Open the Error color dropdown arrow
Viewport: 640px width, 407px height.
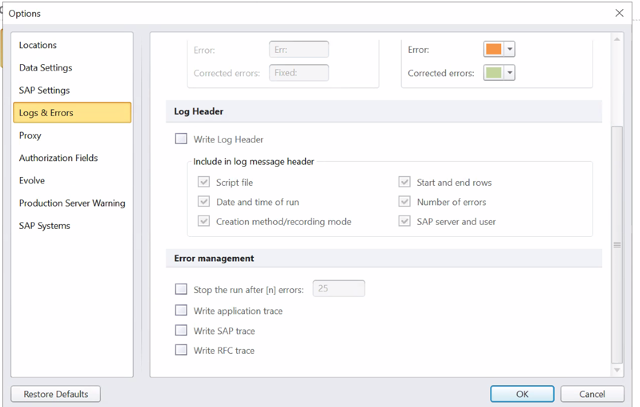(510, 50)
